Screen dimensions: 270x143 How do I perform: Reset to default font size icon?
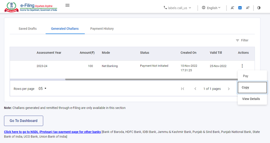[240, 8]
